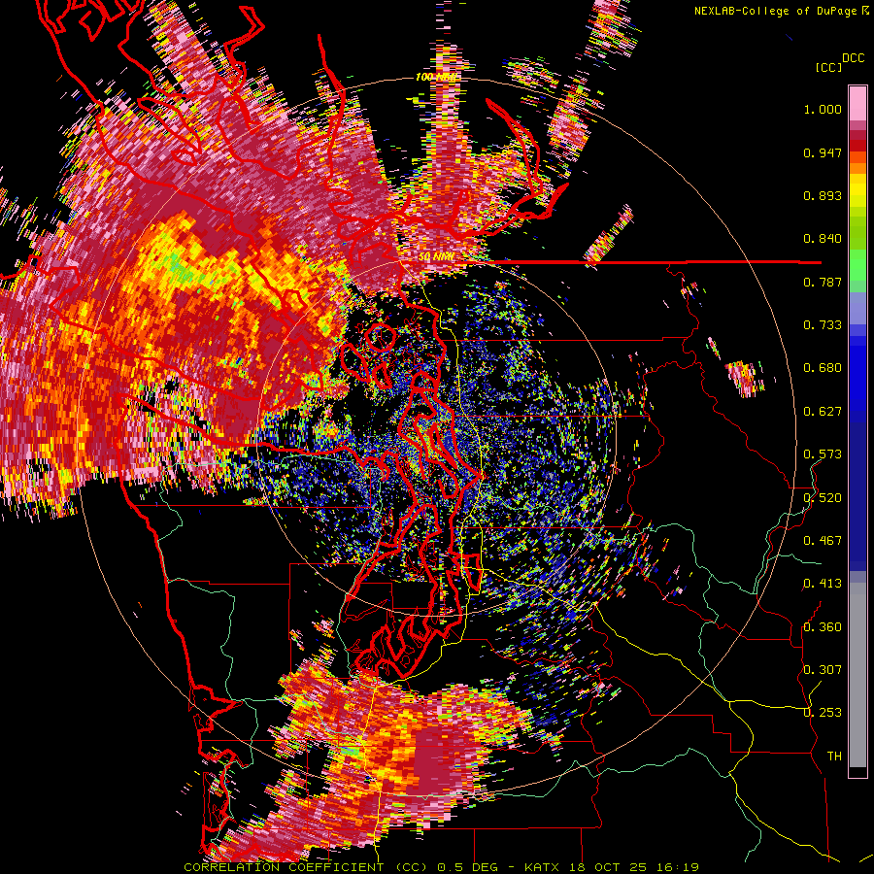Pick the bright green segment of color bar

[x=857, y=265]
